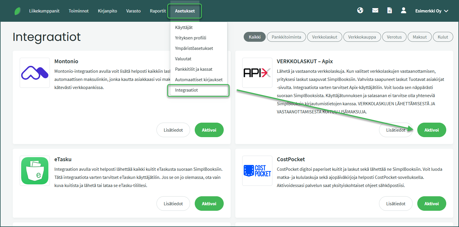Open the Asetukset menu
Viewport: 459px width, 227px height.
(185, 11)
